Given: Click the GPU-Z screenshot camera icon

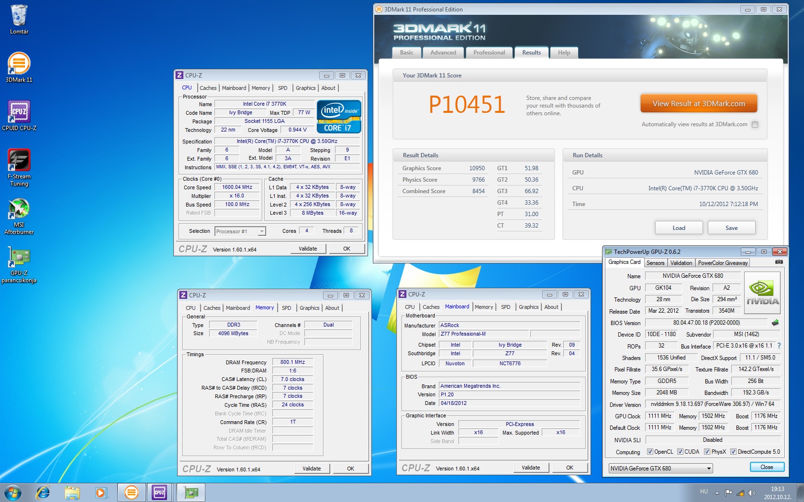Looking at the screenshot, I should pos(779,262).
